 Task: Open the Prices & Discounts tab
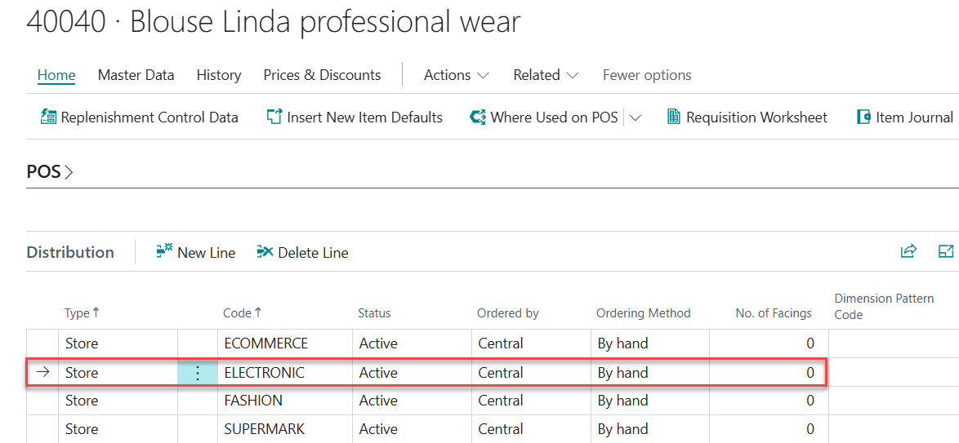[322, 75]
